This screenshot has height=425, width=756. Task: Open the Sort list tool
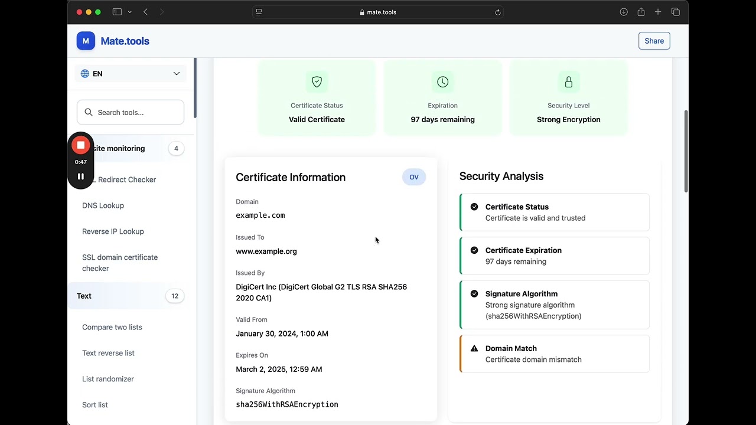pyautogui.click(x=95, y=405)
